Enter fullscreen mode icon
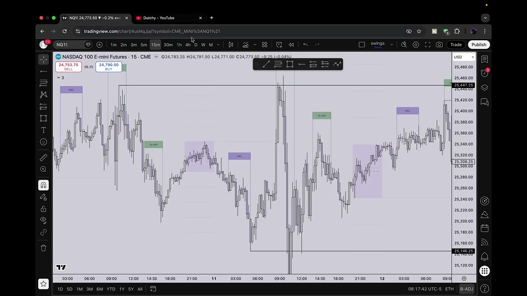The height and width of the screenshot is (296, 527). tap(428, 44)
